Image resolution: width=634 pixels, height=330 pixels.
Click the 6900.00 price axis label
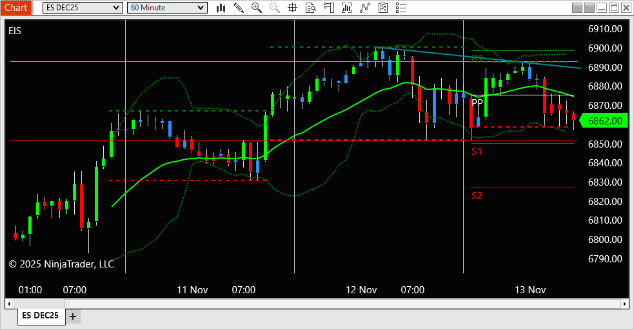(605, 48)
